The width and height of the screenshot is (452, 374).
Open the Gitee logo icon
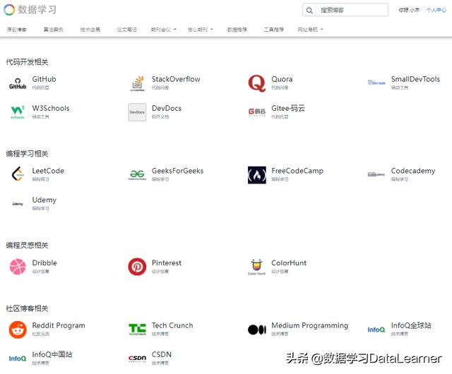(256, 111)
